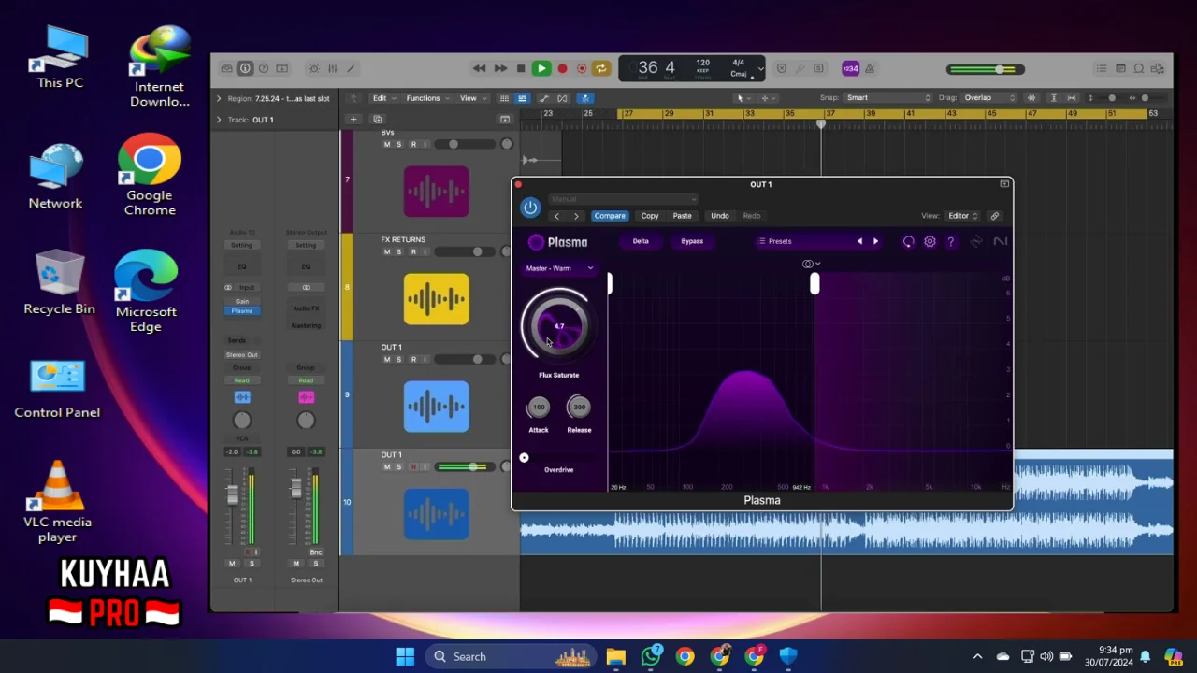Select previous plugin setting with left chevron
The width and height of the screenshot is (1197, 673).
pyautogui.click(x=556, y=216)
